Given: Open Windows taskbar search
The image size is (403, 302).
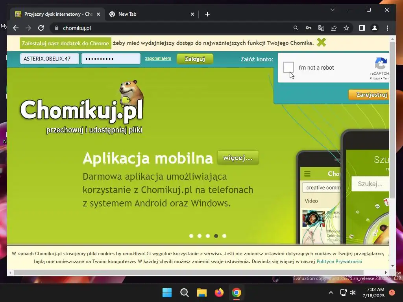Looking at the screenshot, I should (185, 293).
